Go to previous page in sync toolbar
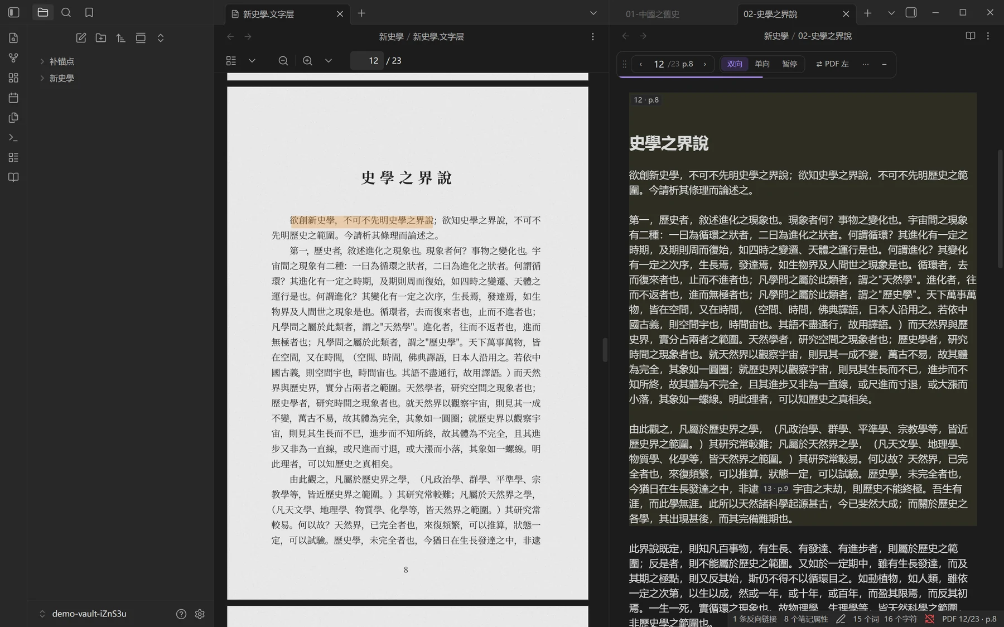This screenshot has height=627, width=1004. pos(640,64)
